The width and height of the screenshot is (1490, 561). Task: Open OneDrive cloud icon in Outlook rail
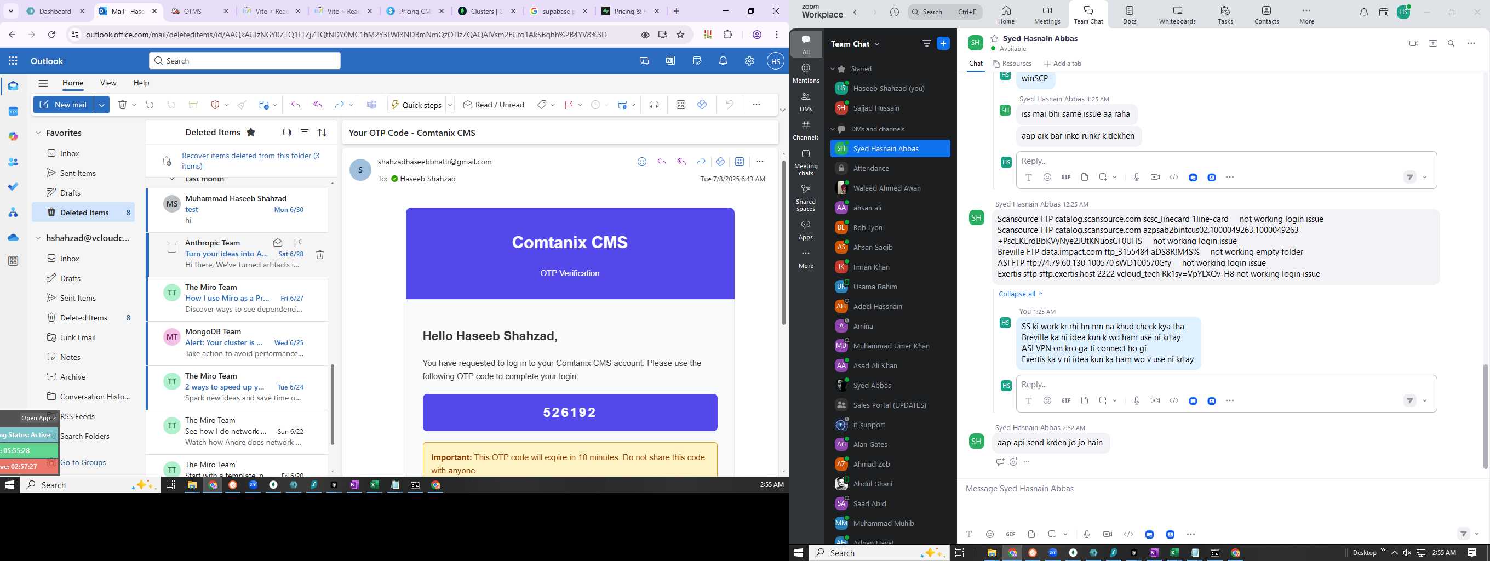coord(13,237)
